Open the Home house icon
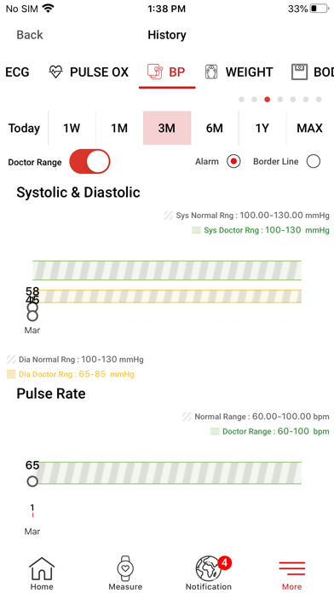The height and width of the screenshot is (593, 334). click(x=42, y=568)
